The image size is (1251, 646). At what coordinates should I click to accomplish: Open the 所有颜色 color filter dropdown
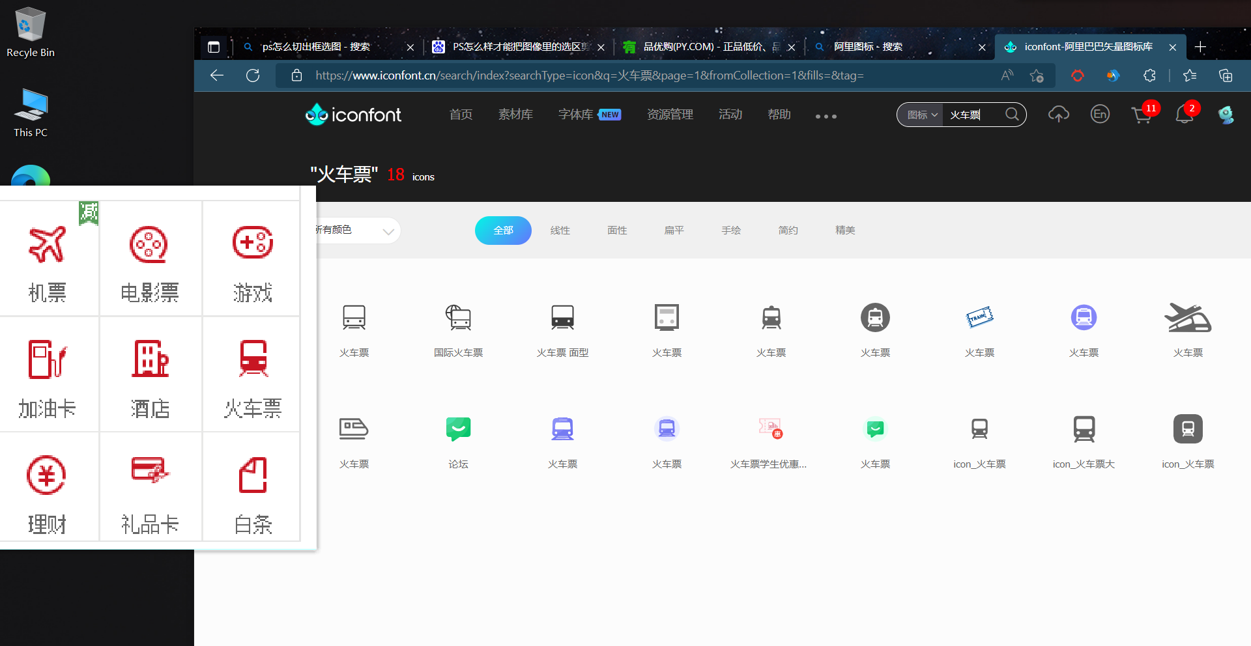tap(357, 231)
